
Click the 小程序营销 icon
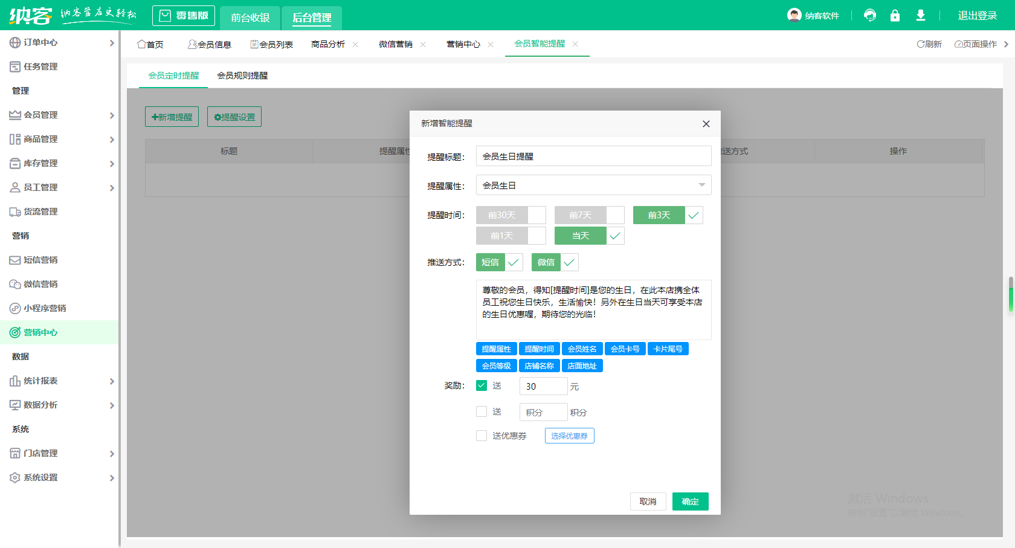click(x=15, y=308)
